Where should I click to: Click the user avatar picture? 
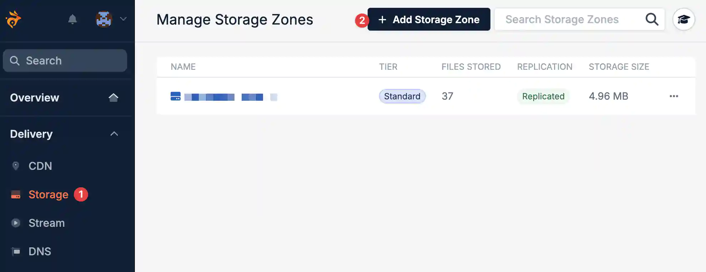(104, 19)
